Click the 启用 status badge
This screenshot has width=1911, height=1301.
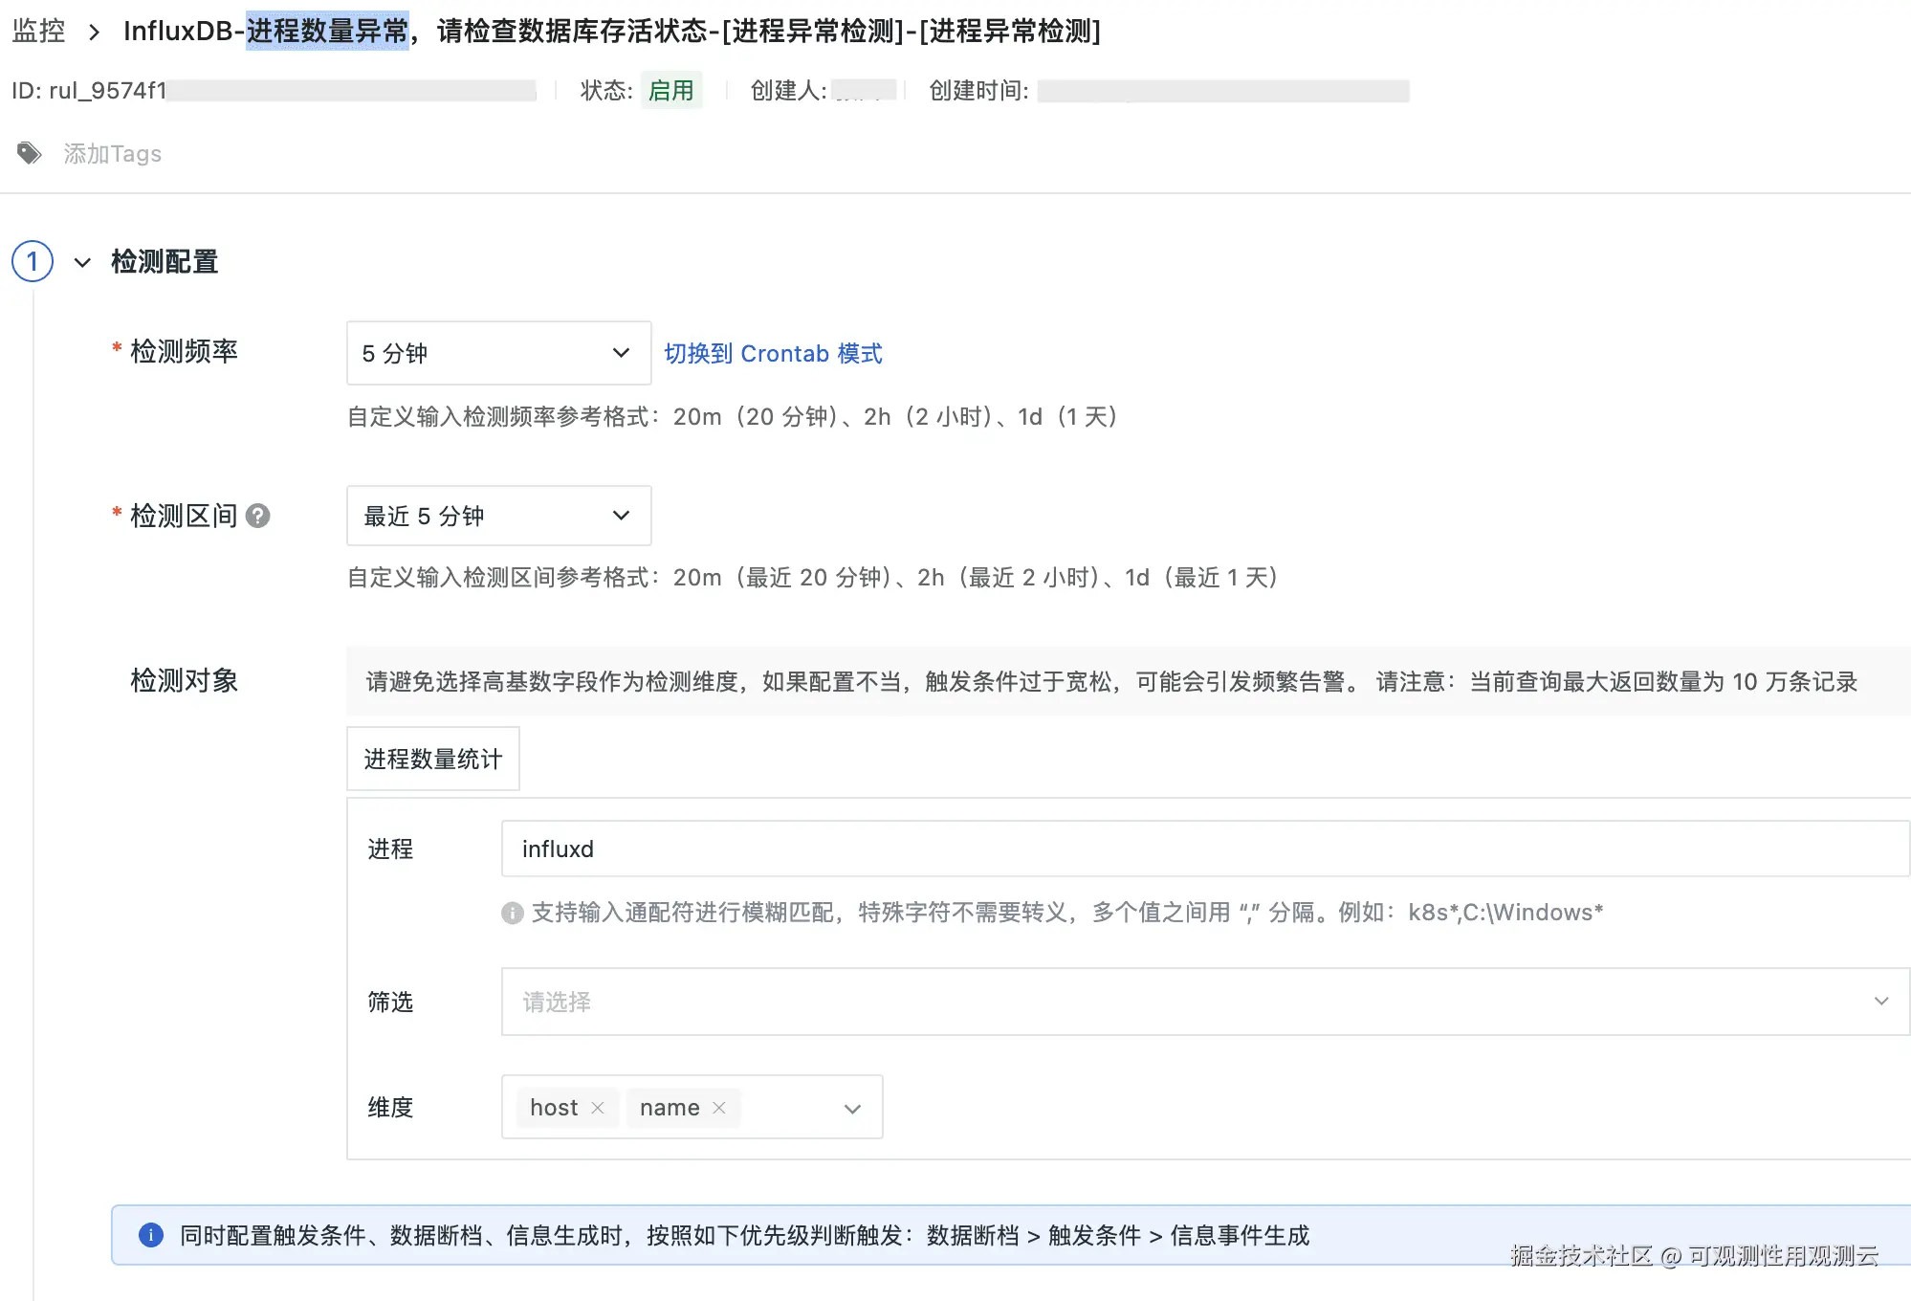(x=670, y=91)
